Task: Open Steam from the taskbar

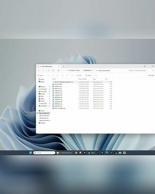Action: click(91, 153)
